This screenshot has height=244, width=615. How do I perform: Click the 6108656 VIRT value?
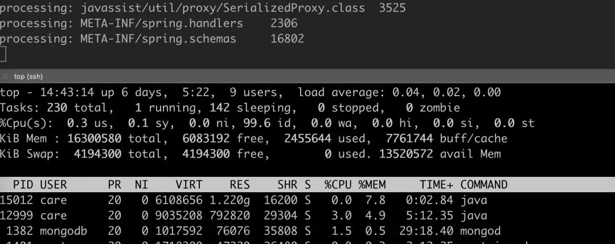click(179, 200)
